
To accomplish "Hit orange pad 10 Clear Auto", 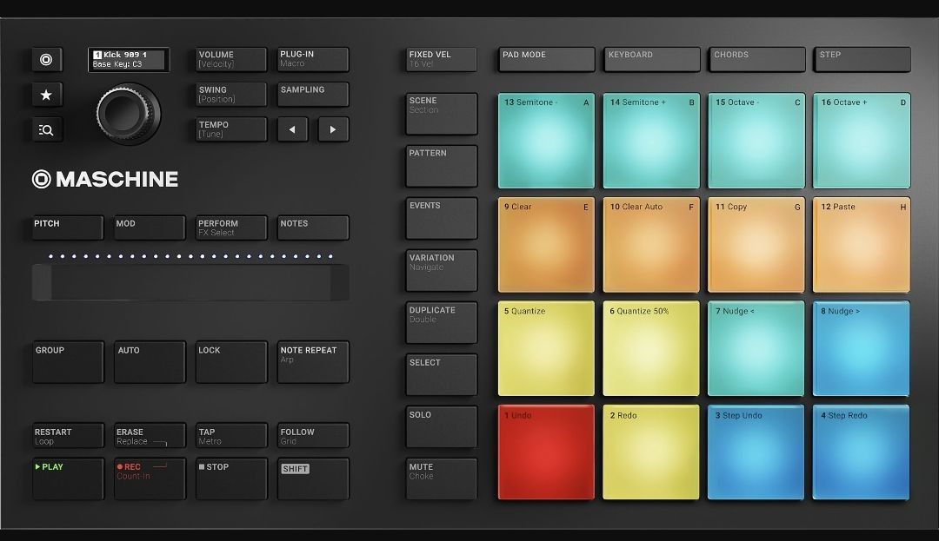I will coord(651,245).
